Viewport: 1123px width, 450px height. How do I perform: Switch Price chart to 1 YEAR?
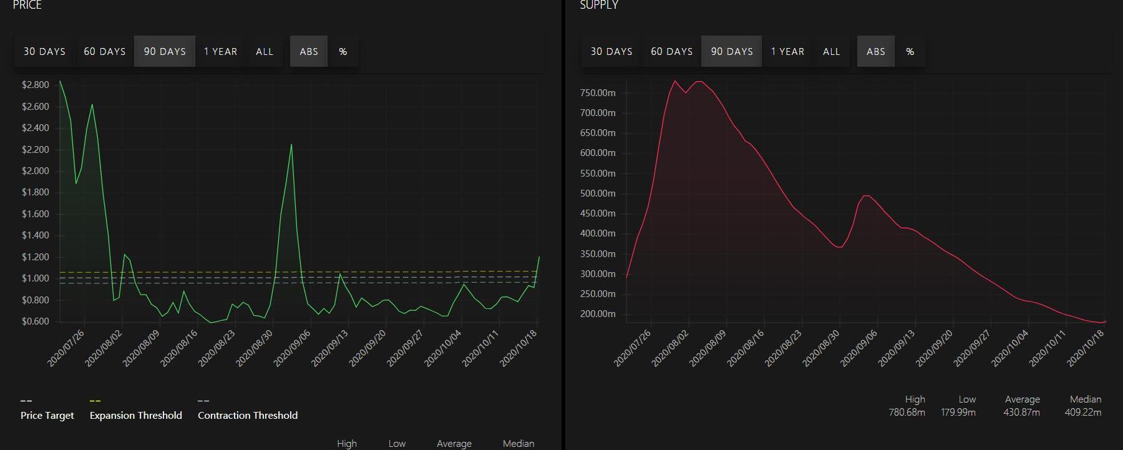tap(221, 52)
